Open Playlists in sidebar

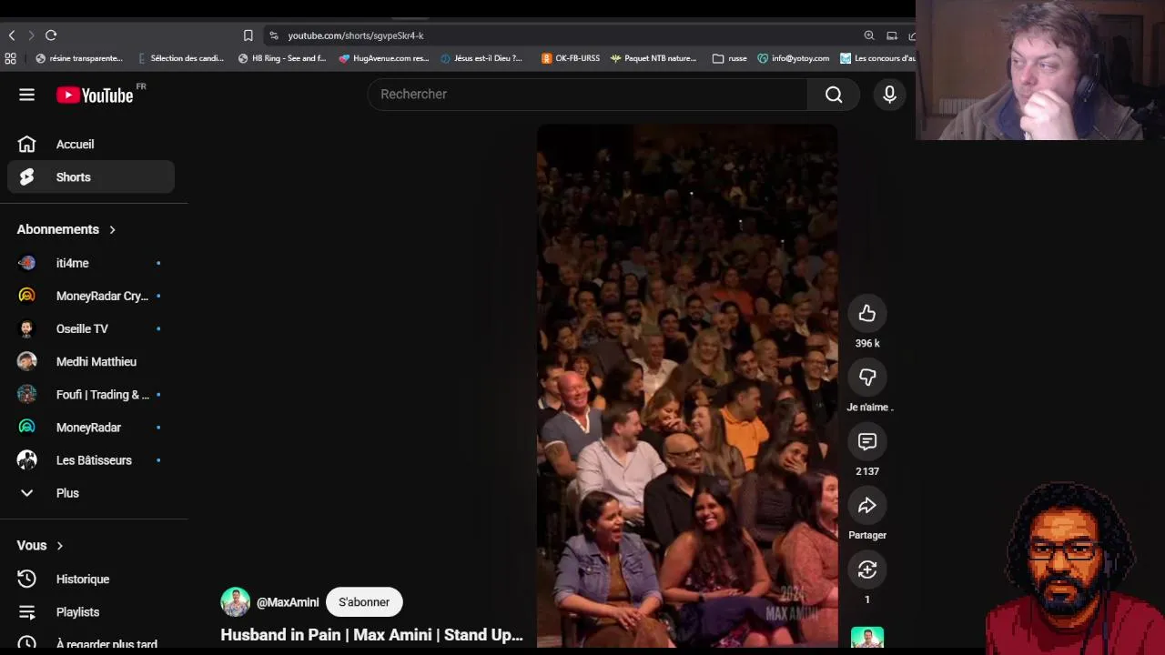[91, 612]
